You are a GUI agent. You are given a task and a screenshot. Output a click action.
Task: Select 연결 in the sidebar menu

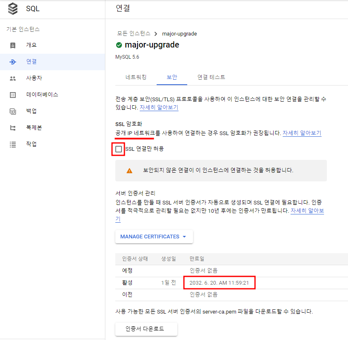52,62
